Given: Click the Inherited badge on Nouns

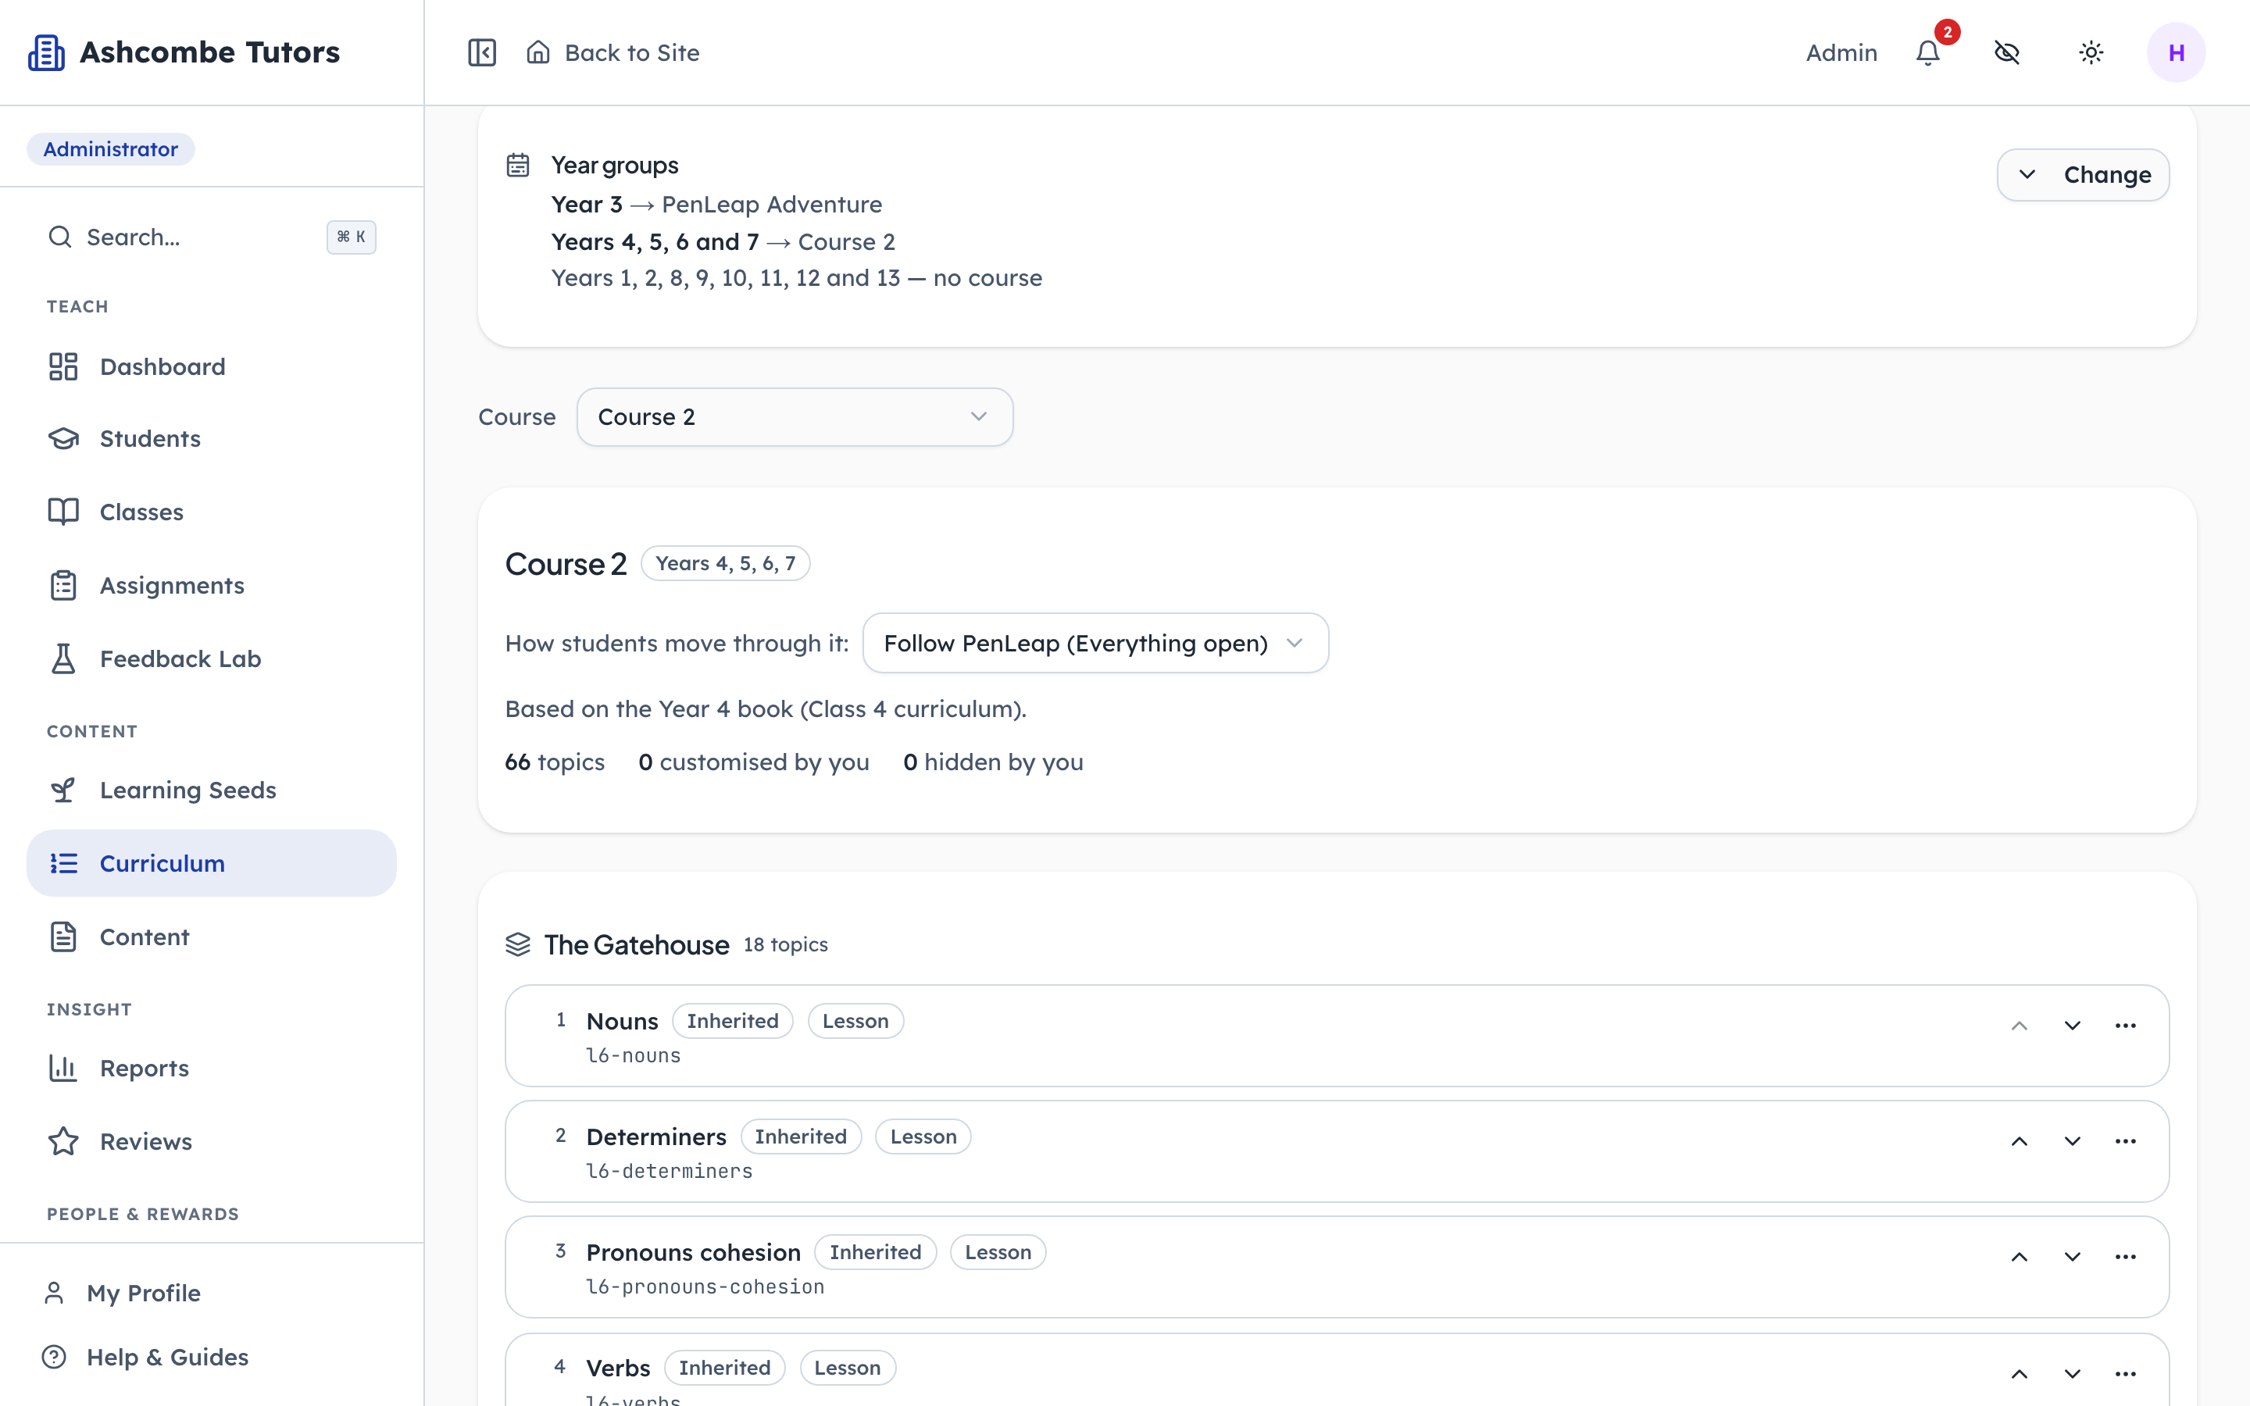Looking at the screenshot, I should [733, 1021].
